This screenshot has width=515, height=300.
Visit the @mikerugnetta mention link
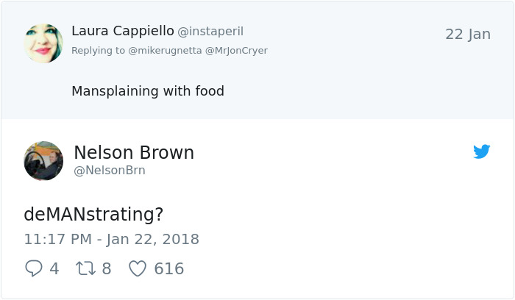[163, 51]
